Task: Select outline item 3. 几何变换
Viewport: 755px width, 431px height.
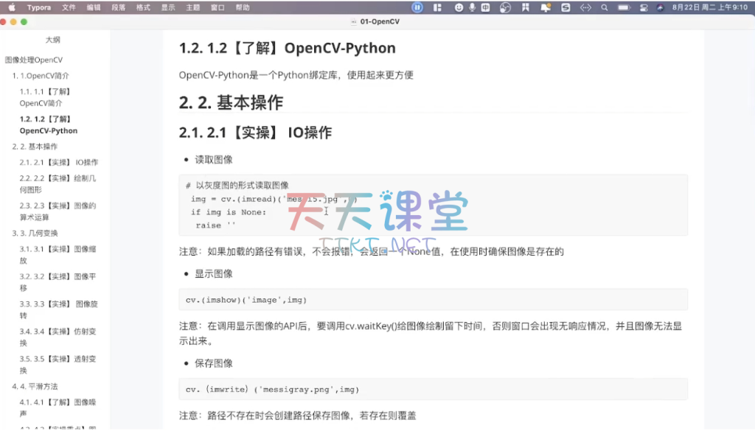Action: click(x=35, y=233)
